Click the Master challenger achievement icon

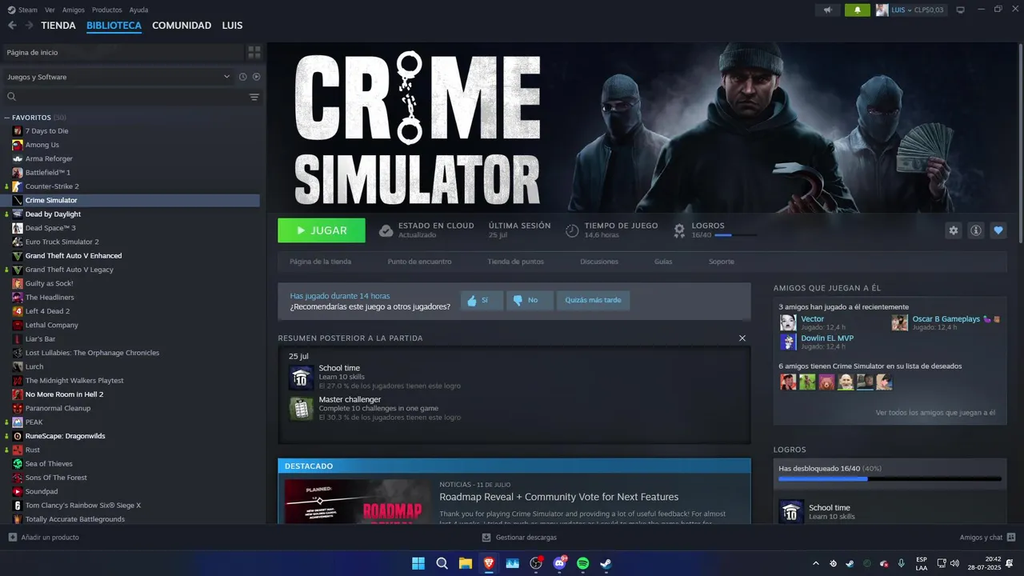click(301, 408)
